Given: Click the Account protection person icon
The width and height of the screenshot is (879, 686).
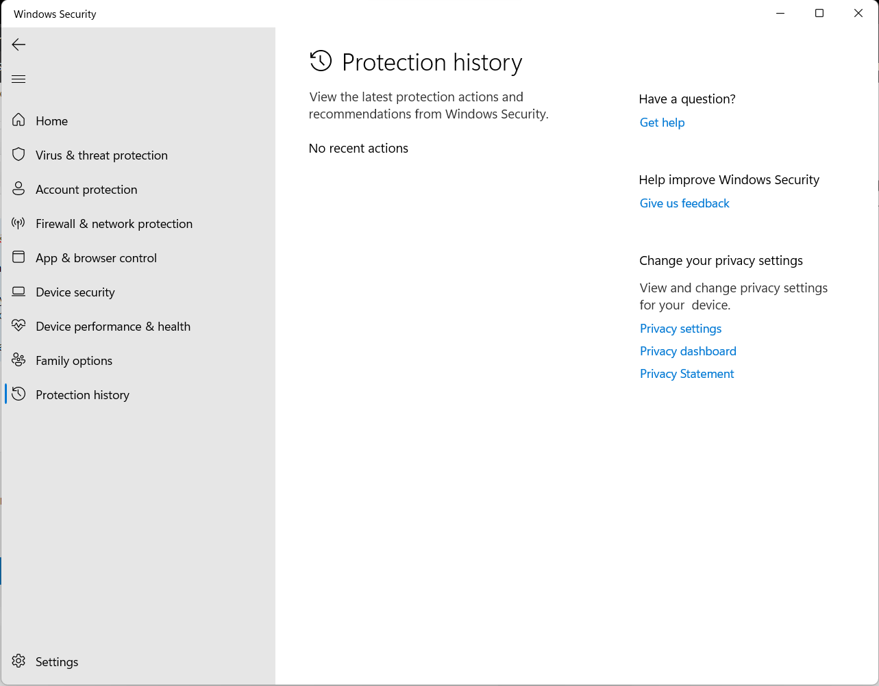Looking at the screenshot, I should tap(18, 189).
